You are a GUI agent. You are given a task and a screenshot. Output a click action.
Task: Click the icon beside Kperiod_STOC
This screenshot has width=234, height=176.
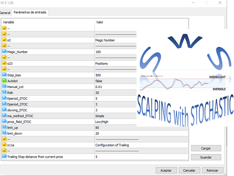coord(4,98)
